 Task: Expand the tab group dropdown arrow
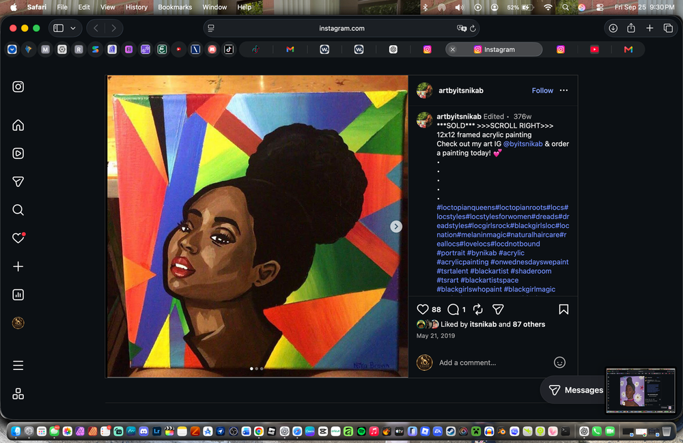[73, 28]
